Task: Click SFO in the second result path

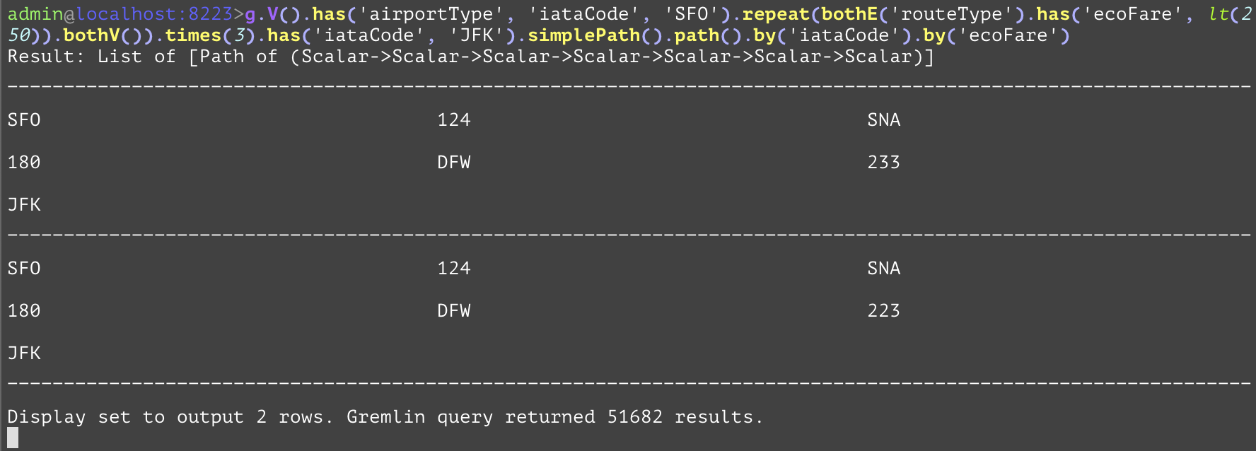Action: (24, 269)
